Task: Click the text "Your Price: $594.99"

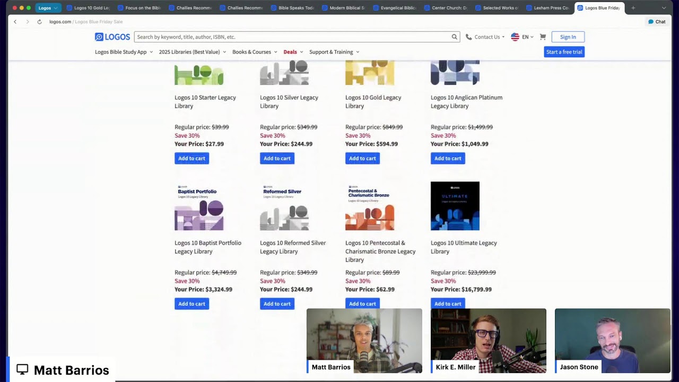Action: coord(371,144)
